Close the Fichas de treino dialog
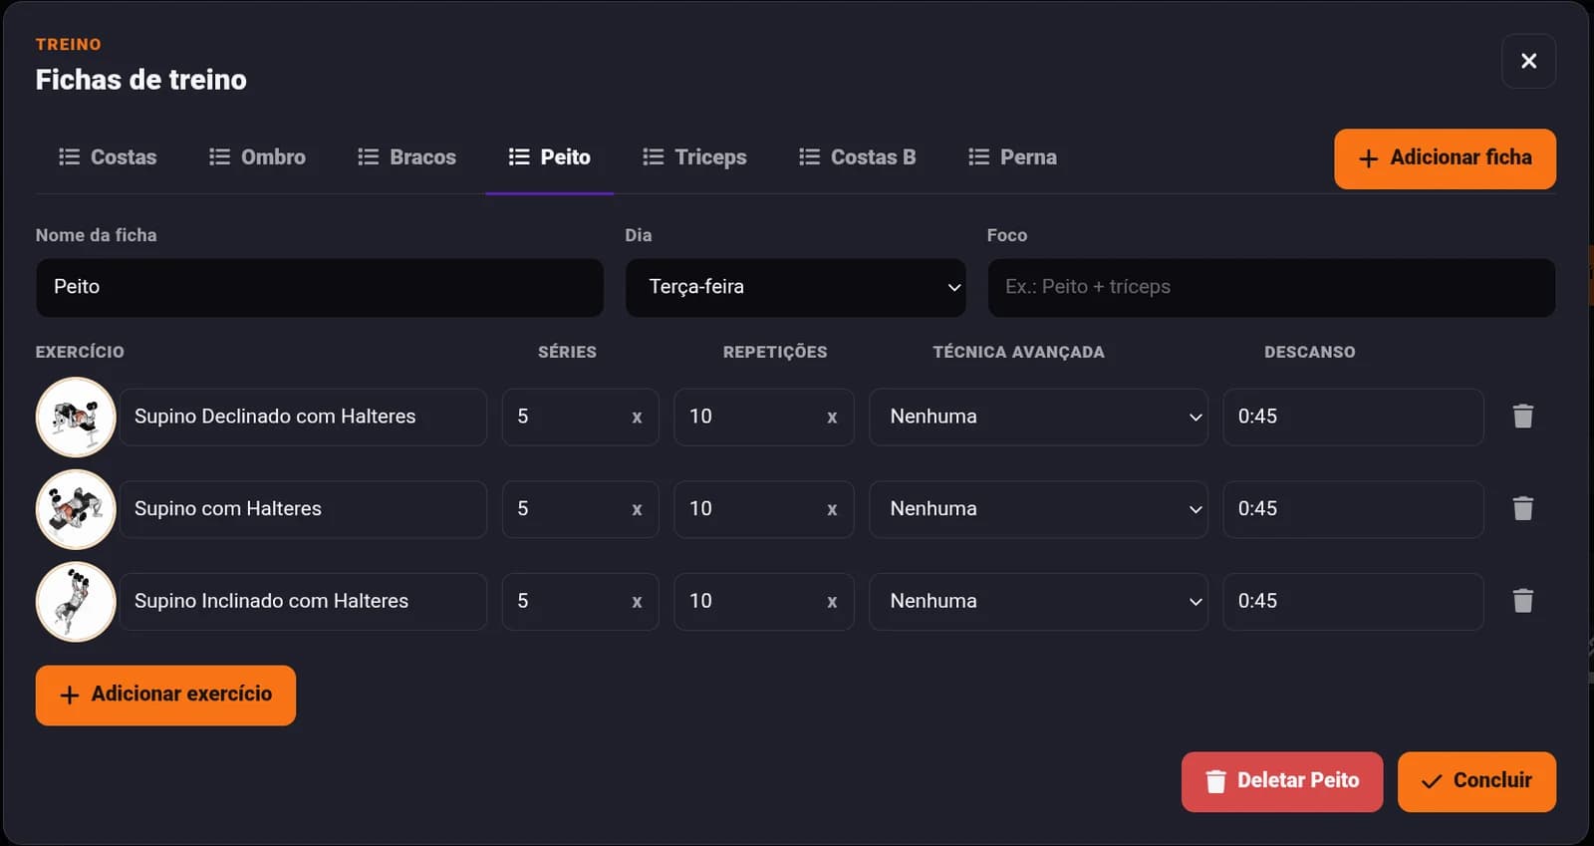The image size is (1594, 846). (x=1528, y=61)
